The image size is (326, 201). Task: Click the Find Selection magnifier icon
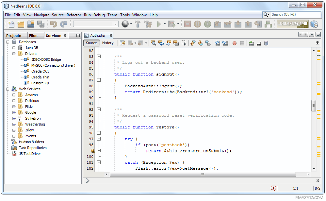(154, 43)
